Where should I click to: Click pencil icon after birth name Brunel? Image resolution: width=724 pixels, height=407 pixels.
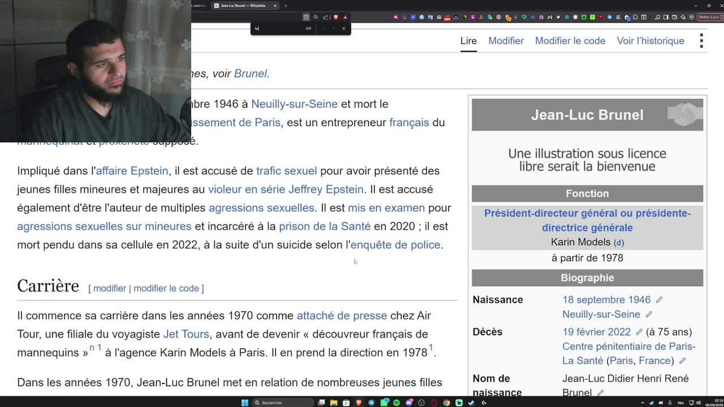(600, 393)
